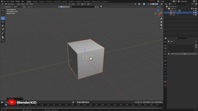Screen dimensions: 198x111
Task: Toggle render camera icon for Light row
Action: tap(196, 15)
